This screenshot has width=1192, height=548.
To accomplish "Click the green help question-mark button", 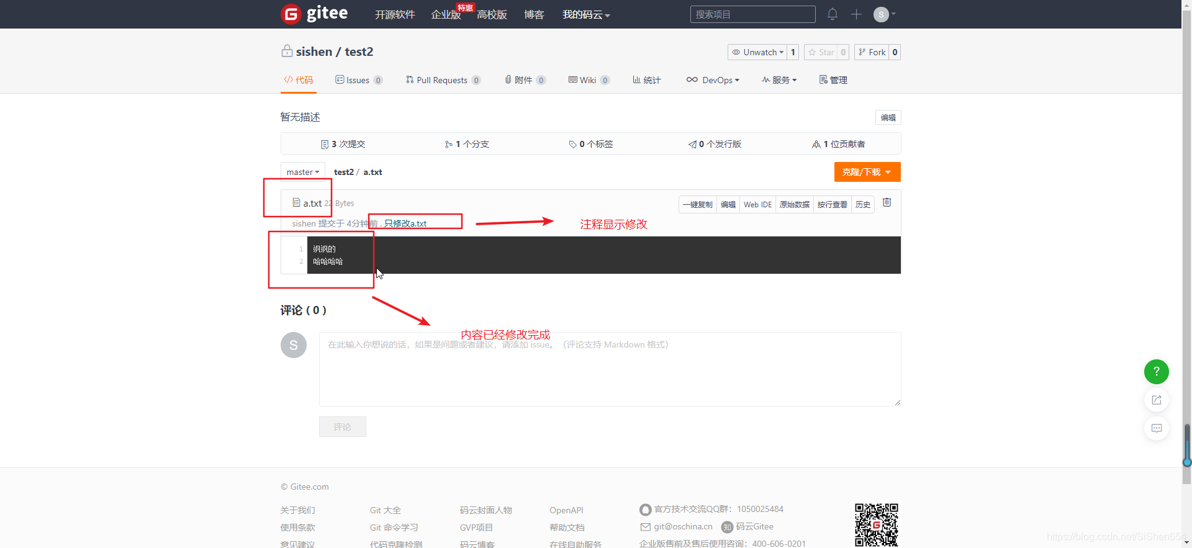I will (x=1156, y=371).
